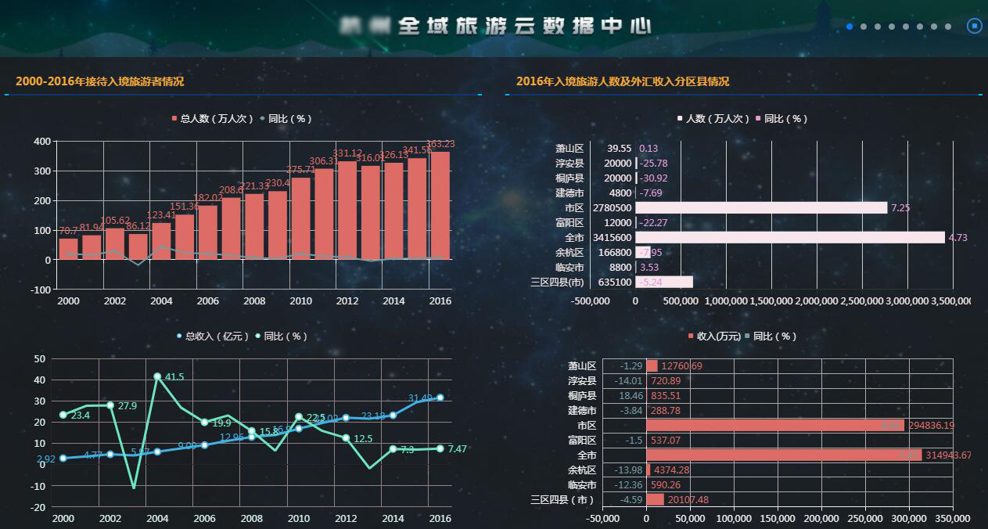This screenshot has width=988, height=529.
Task: Click 建德市 value -7.69 label
Action: (651, 193)
